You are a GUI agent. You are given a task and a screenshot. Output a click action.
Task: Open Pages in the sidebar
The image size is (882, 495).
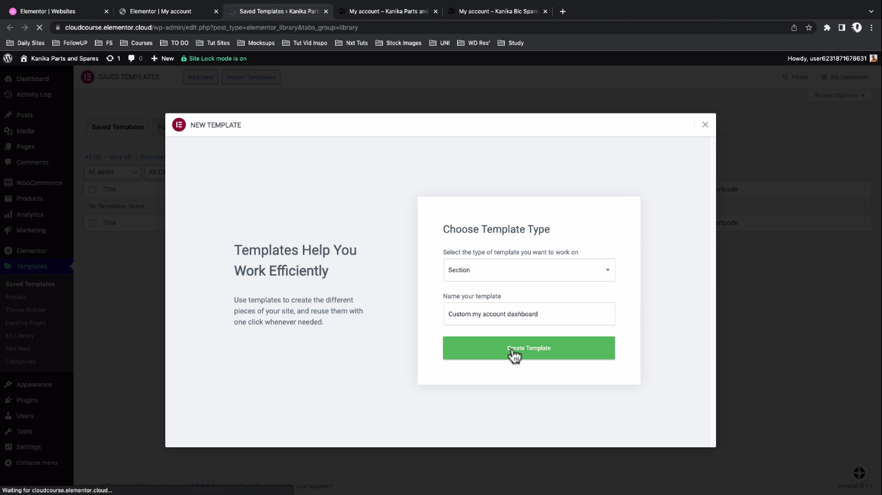[25, 146]
